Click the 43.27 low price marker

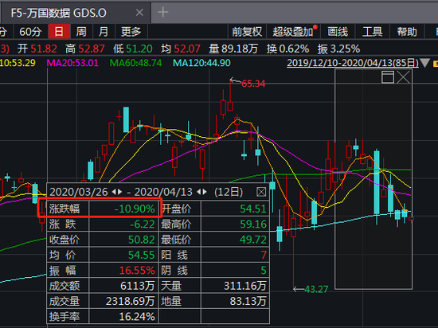pyautogui.click(x=316, y=289)
